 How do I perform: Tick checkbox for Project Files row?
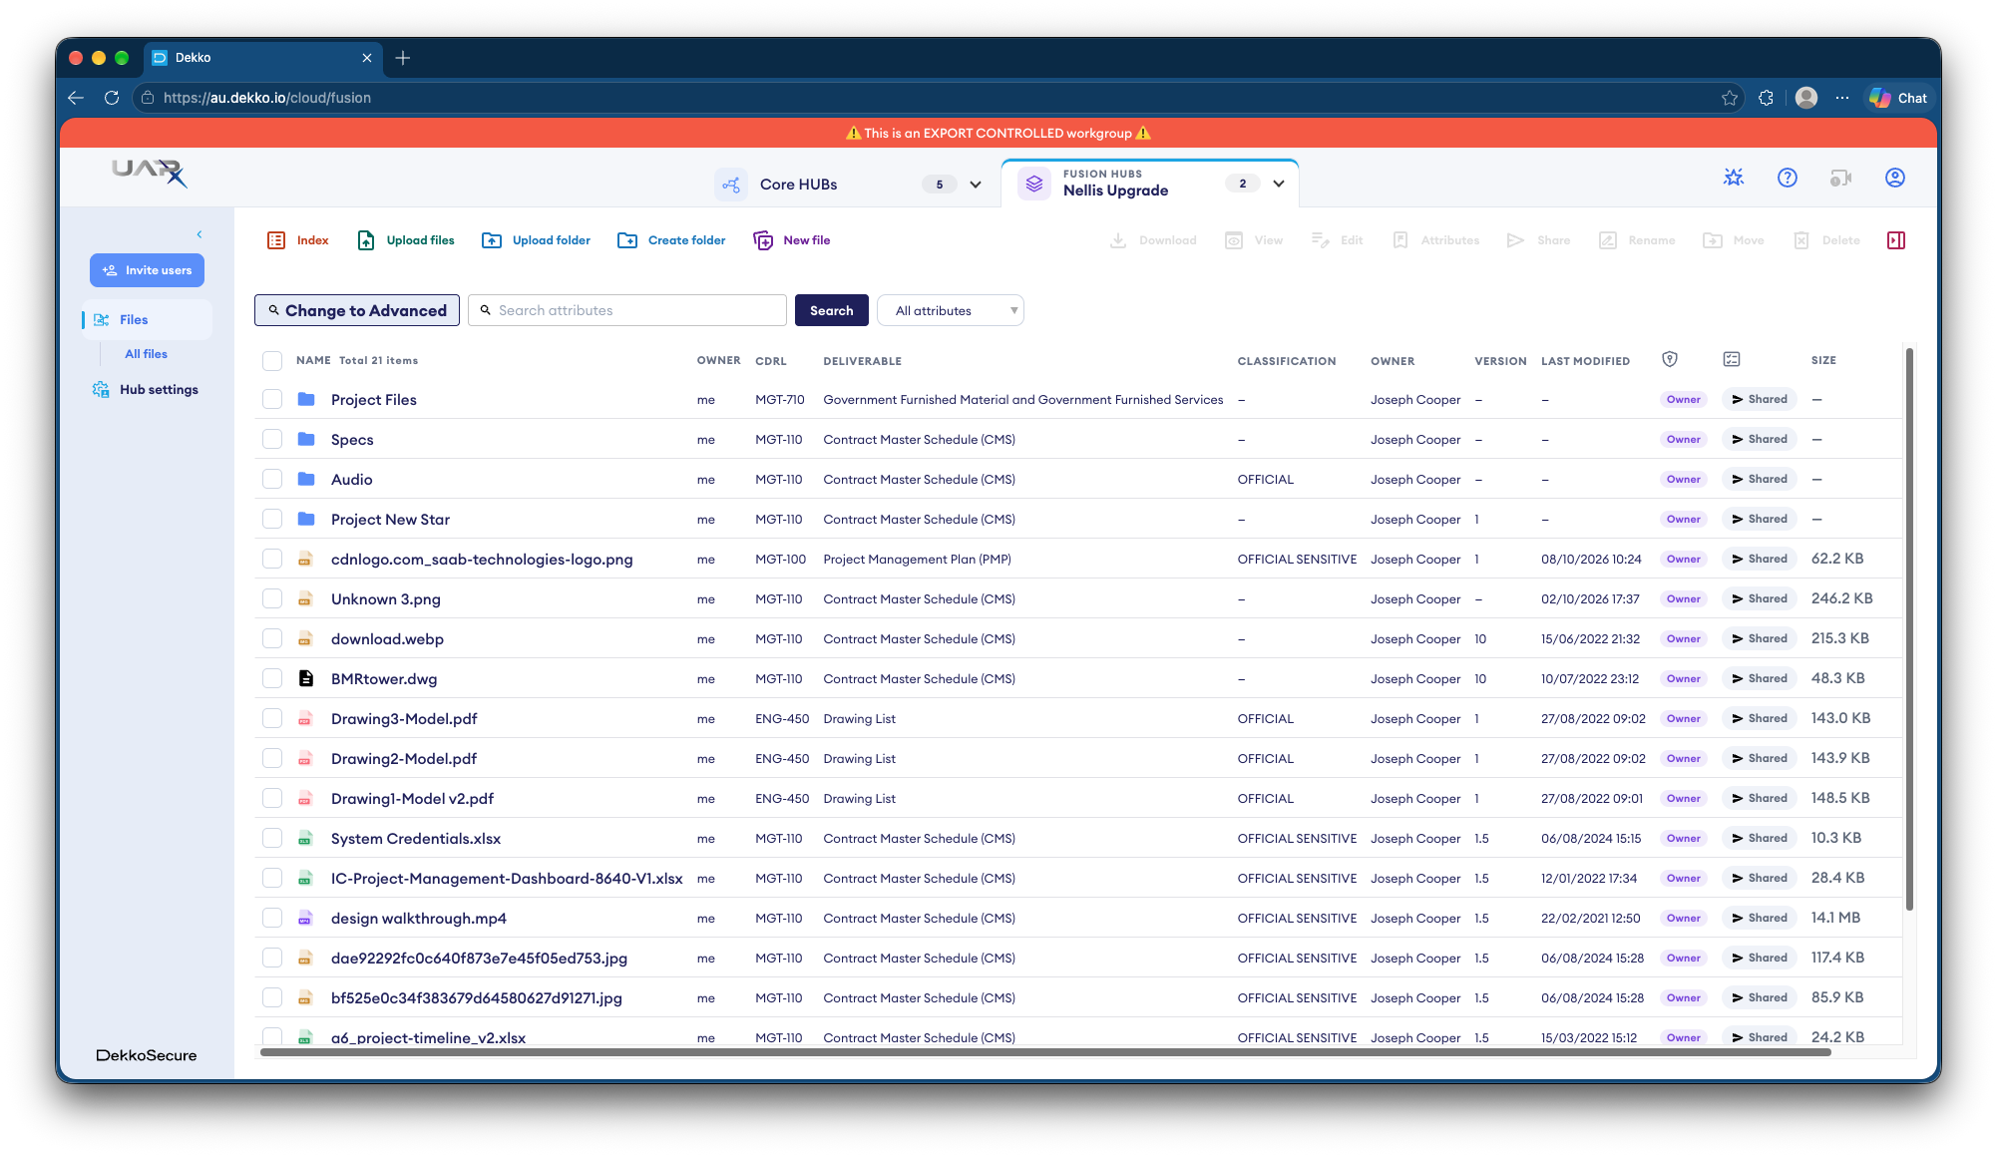pyautogui.click(x=272, y=399)
